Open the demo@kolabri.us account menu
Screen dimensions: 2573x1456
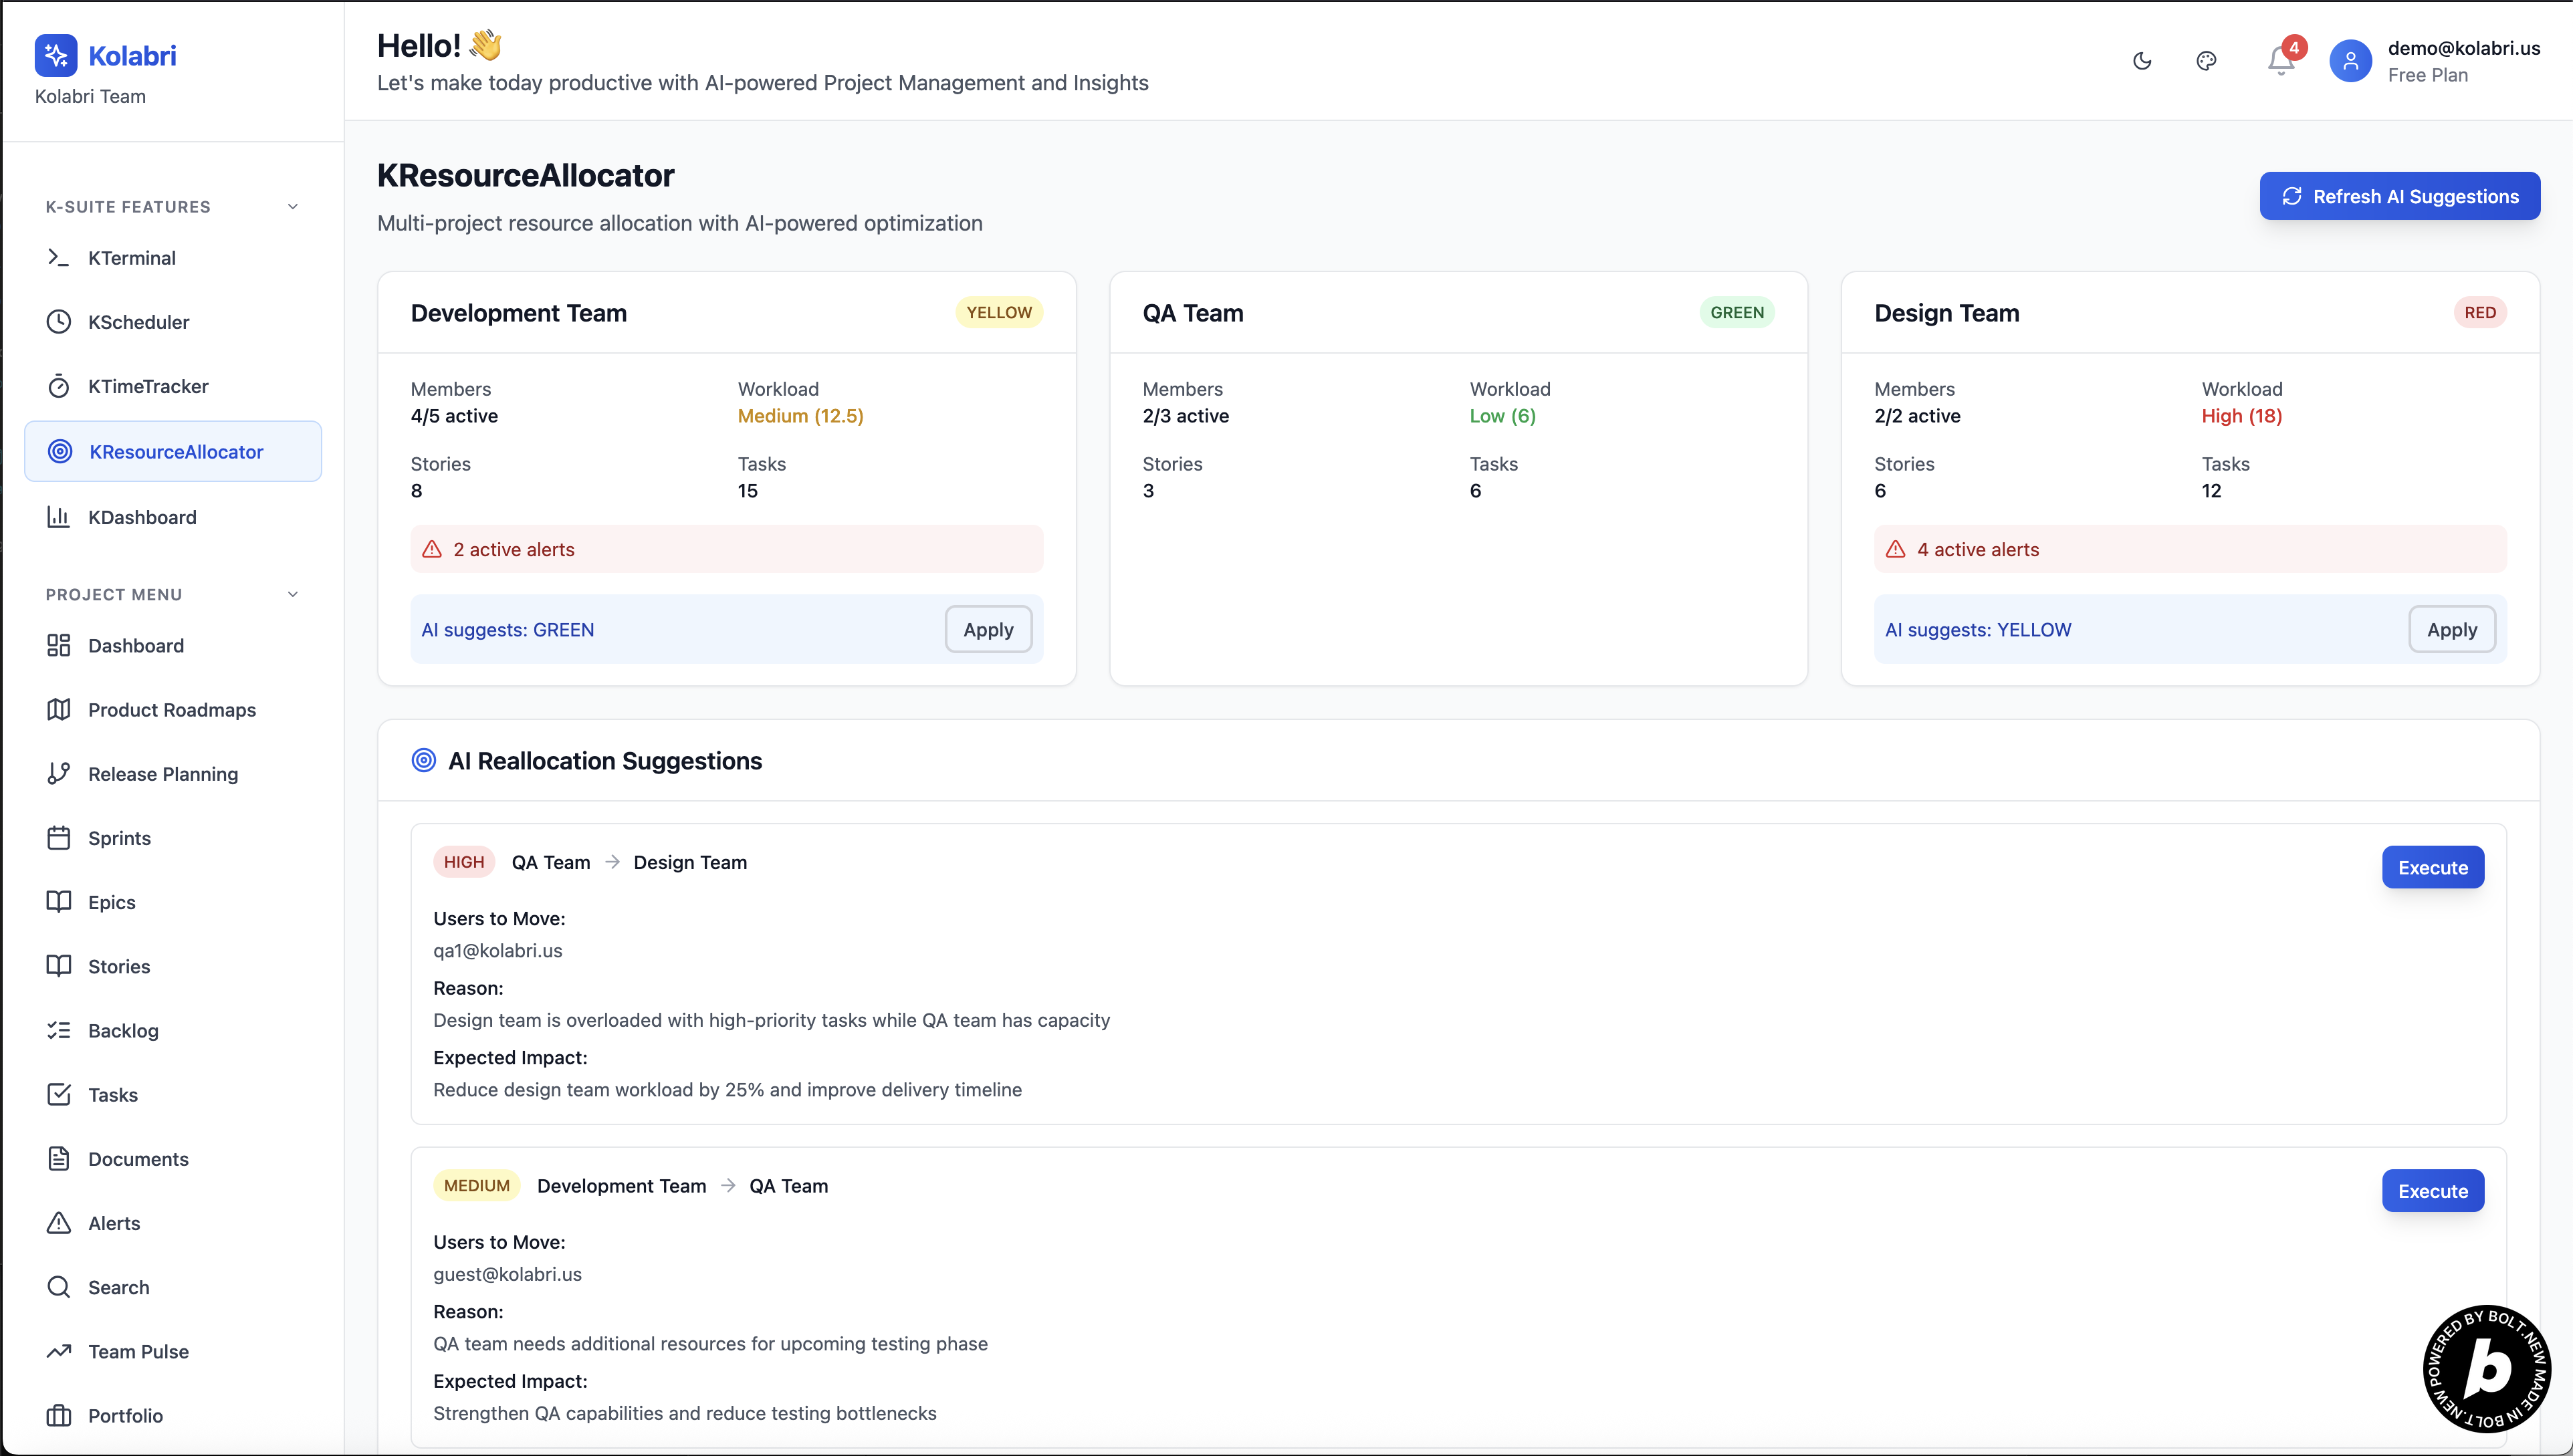tap(2463, 49)
